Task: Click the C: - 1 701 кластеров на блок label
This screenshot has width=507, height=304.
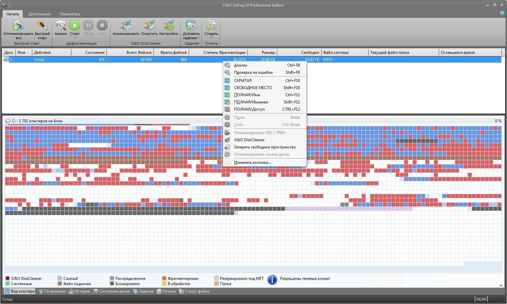Action: [x=37, y=121]
